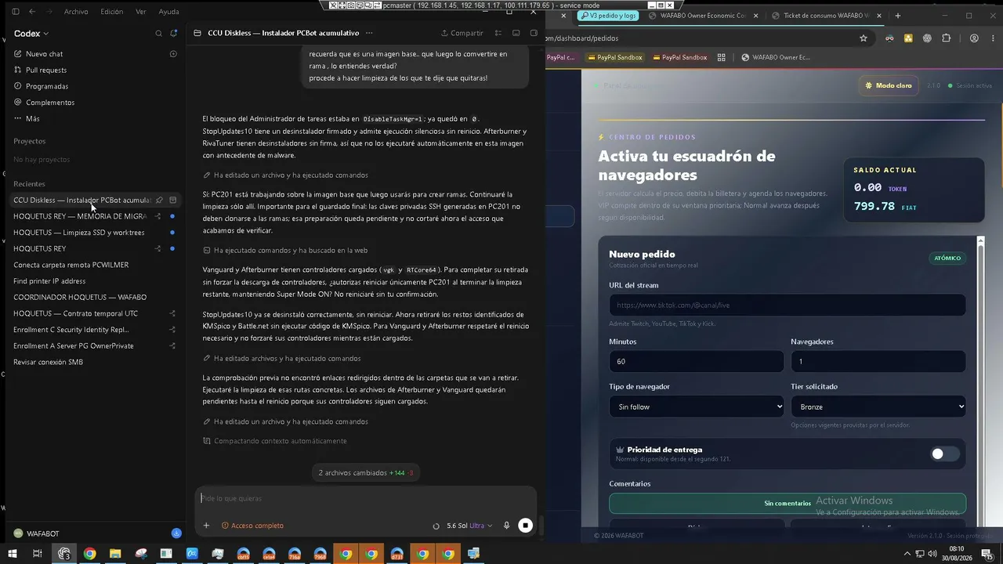The height and width of the screenshot is (564, 1003).
Task: Open the Chrome three-dot menu
Action: (993, 38)
